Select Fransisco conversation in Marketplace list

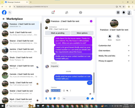click(x=20, y=25)
